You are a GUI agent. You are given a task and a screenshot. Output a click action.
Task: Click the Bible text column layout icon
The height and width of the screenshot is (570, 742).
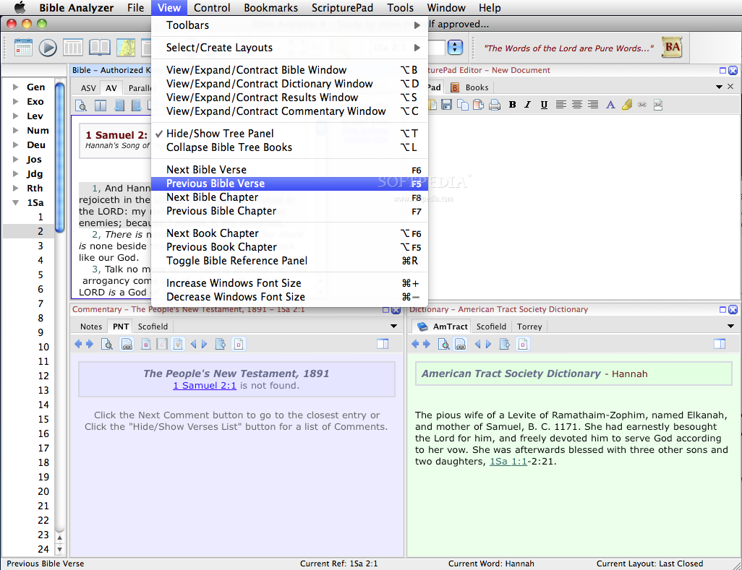(x=101, y=105)
